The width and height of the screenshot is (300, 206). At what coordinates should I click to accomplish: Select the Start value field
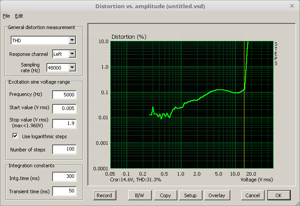64,108
